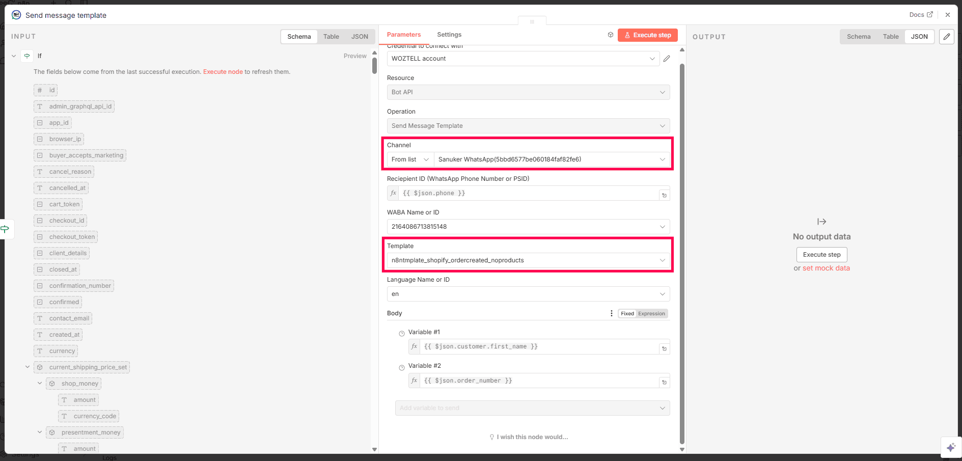Set Body mode to Fixed
The image size is (962, 461).
(627, 314)
